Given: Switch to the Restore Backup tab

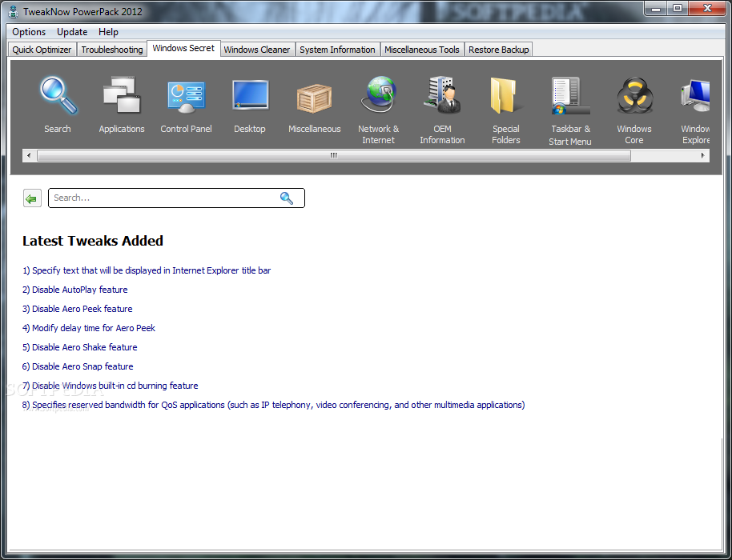Looking at the screenshot, I should pyautogui.click(x=499, y=50).
